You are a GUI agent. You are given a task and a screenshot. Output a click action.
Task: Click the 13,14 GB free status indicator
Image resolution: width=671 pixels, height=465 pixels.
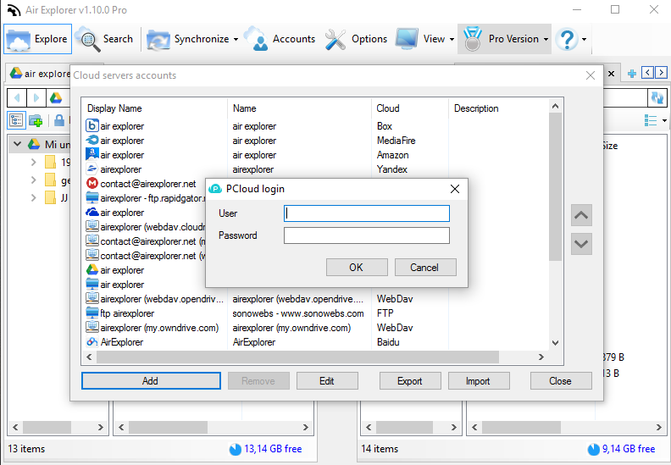click(x=266, y=449)
